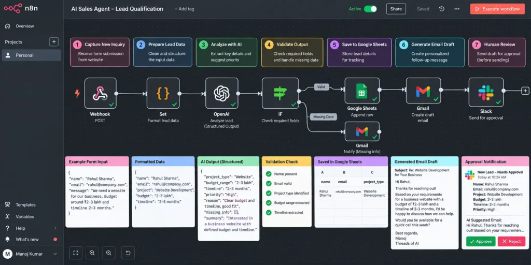Select the Webhook node
531x265 pixels.
[x=100, y=93]
